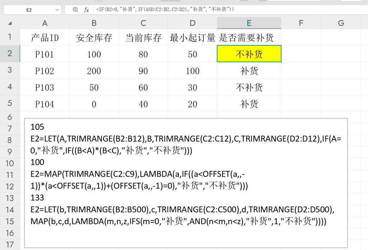This screenshot has height=250, width=368.
Task: Click minimum order cell showing 30
Action: point(193,87)
